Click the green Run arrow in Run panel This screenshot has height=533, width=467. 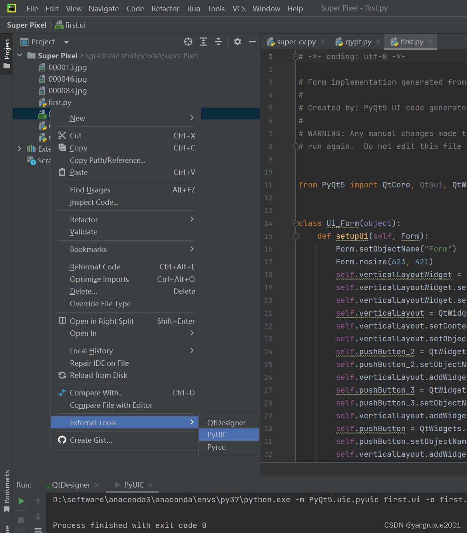click(21, 501)
